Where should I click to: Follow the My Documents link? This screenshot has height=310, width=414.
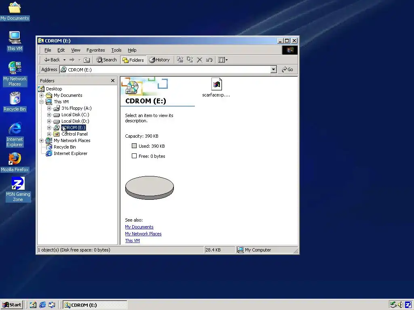[139, 227]
